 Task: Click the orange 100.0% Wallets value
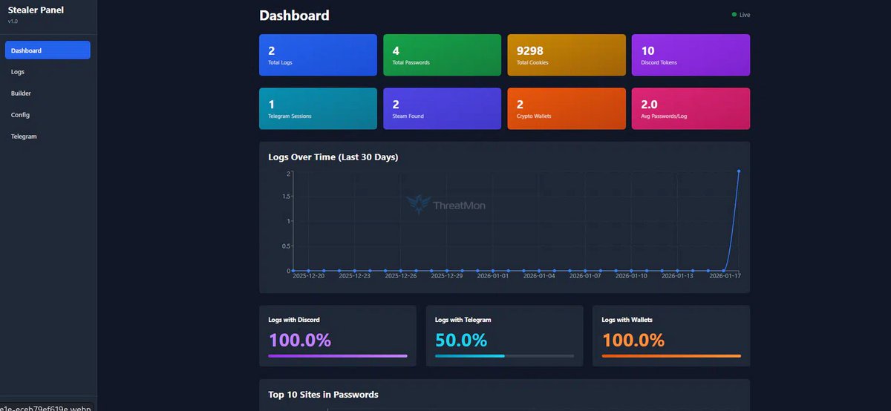633,341
